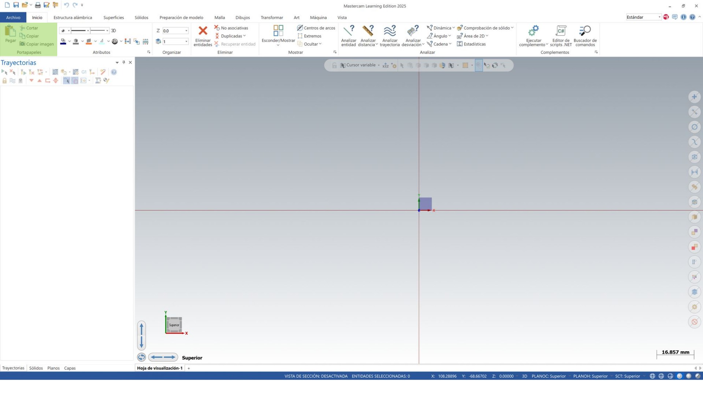Screen dimensions: 703x395
Task: Toggle VISTA DE SECCIÓN status
Action: (316, 376)
